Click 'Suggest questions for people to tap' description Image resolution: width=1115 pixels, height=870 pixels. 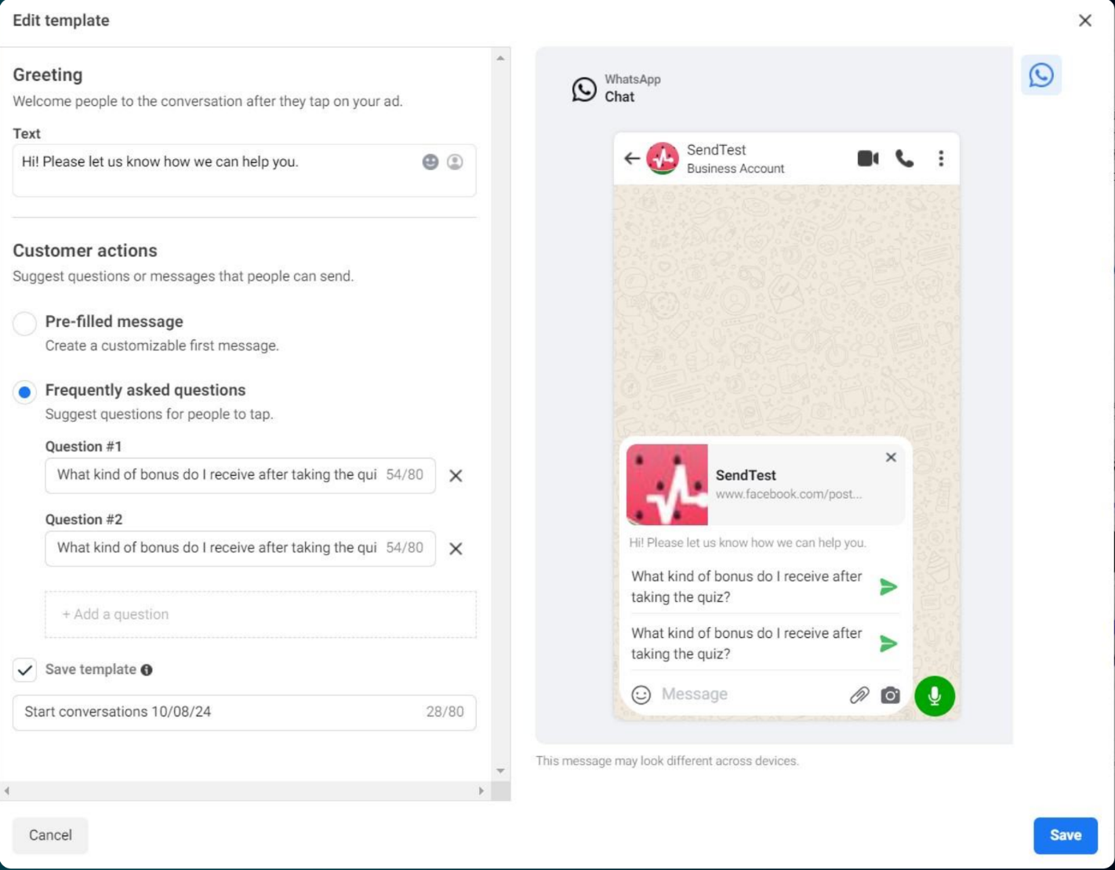pos(159,415)
